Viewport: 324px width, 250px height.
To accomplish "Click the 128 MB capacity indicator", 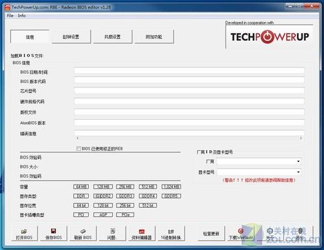I will [103, 187].
